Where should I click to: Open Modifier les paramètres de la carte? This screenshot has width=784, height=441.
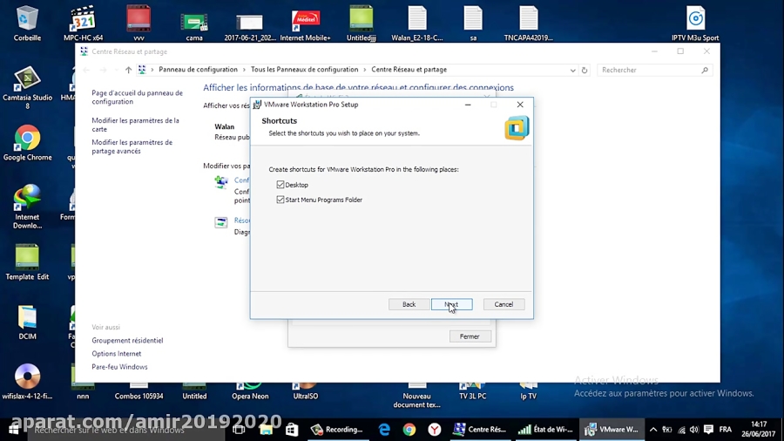(135, 125)
